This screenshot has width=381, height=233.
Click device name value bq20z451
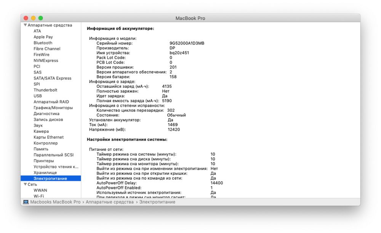179,53
